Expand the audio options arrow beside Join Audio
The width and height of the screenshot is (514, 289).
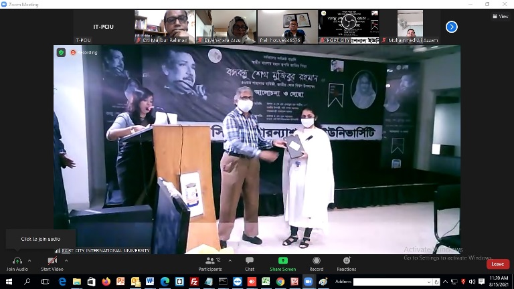pyautogui.click(x=29, y=261)
